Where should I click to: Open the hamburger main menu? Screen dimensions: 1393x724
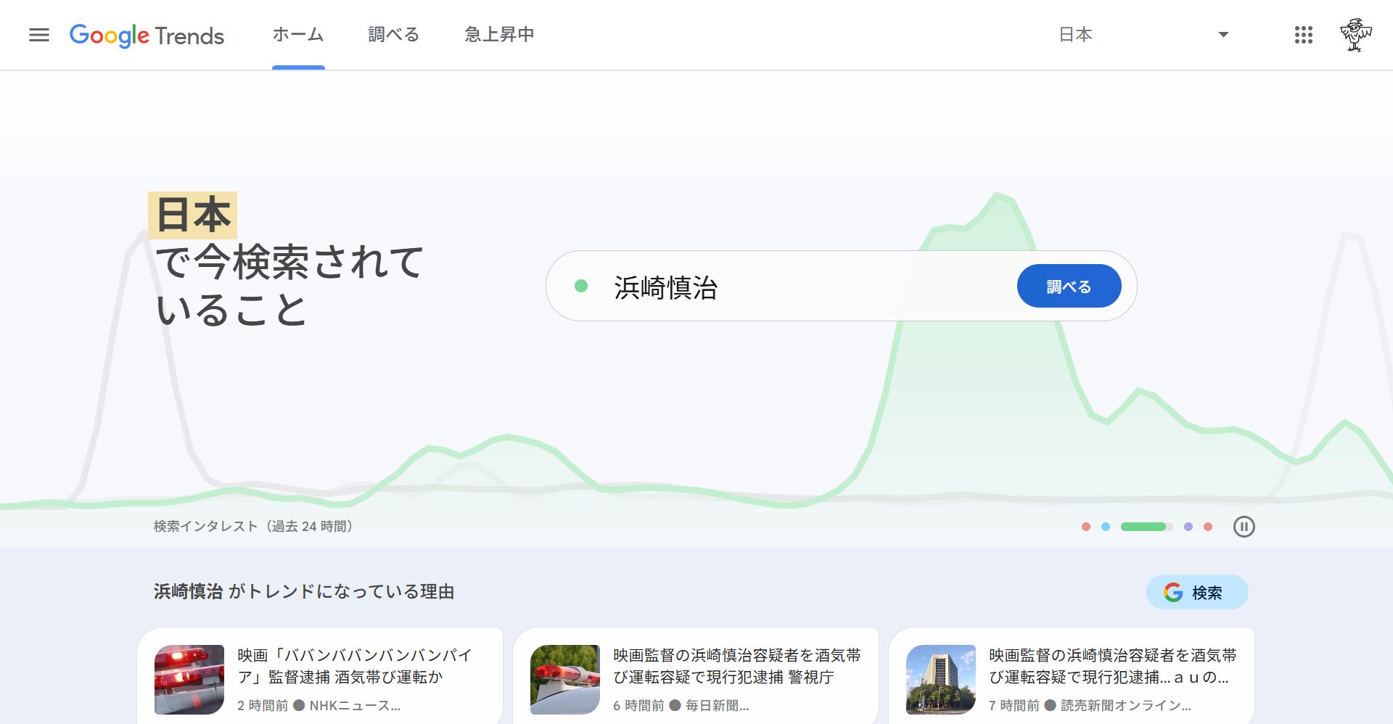[x=39, y=35]
